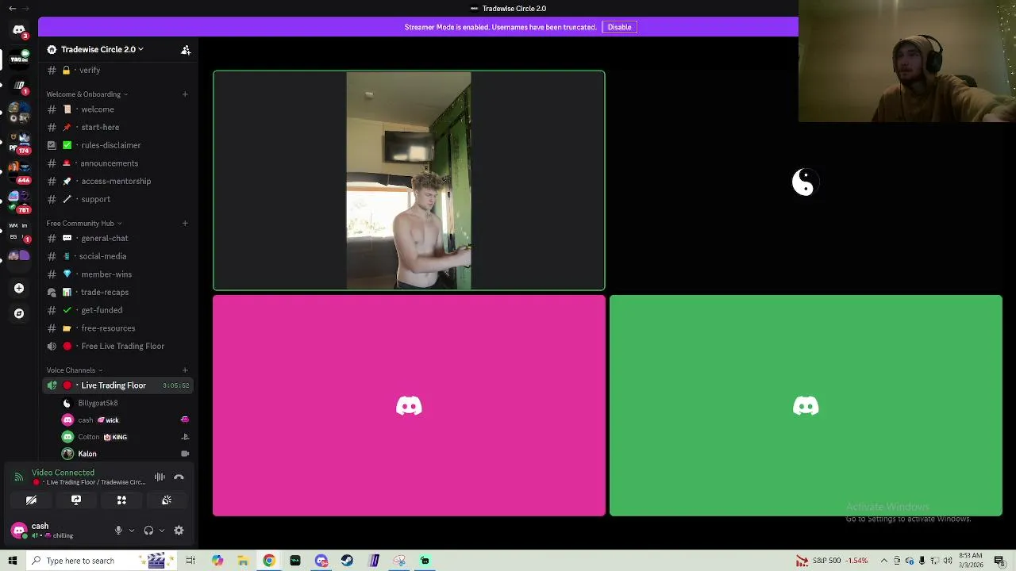Screen dimensions: 1016x571
Task: Open the start-here channel
Action: pyautogui.click(x=117, y=127)
